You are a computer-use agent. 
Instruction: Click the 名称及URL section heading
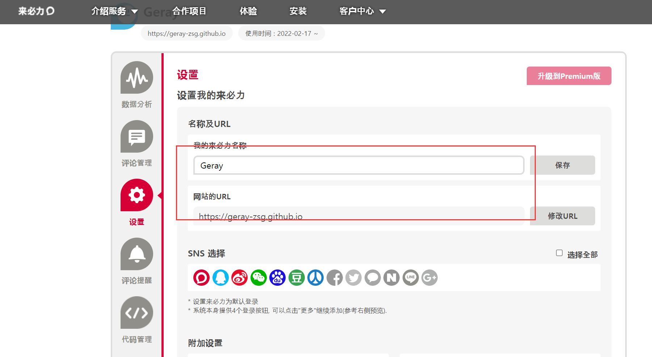(209, 124)
